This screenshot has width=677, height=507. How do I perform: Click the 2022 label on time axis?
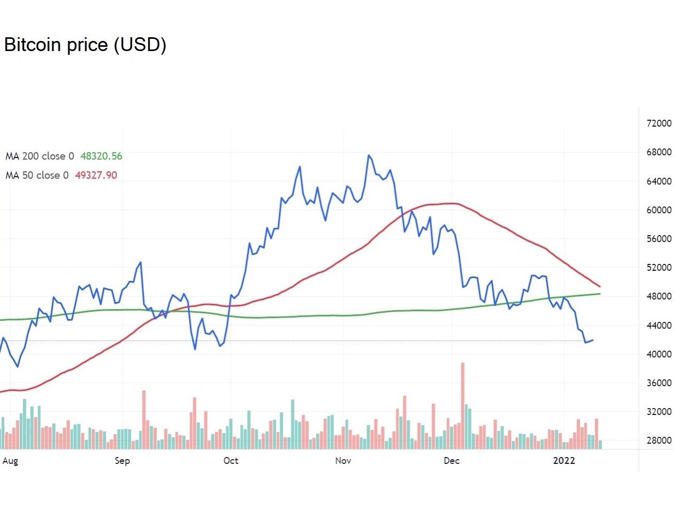(564, 461)
